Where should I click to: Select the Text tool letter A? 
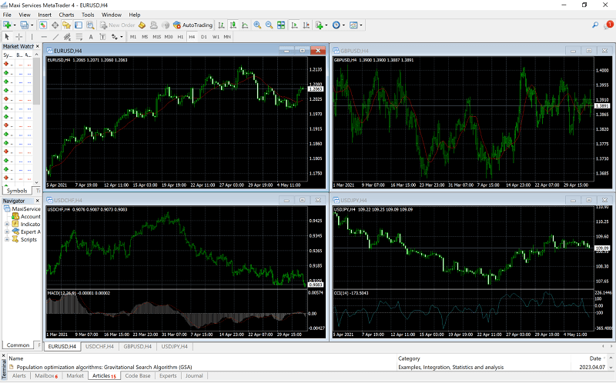pyautogui.click(x=91, y=37)
